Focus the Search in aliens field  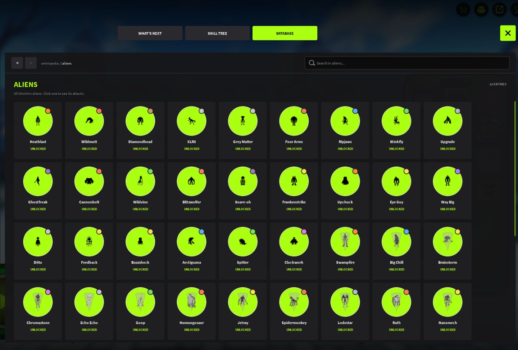click(407, 63)
